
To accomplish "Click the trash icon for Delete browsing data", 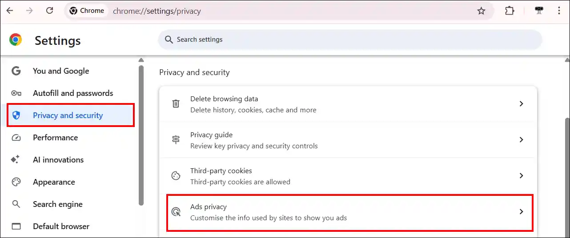I will 176,104.
